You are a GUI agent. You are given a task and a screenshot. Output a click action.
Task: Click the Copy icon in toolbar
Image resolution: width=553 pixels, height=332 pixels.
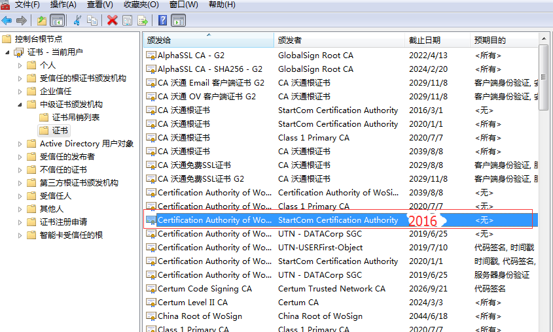pyautogui.click(x=92, y=20)
